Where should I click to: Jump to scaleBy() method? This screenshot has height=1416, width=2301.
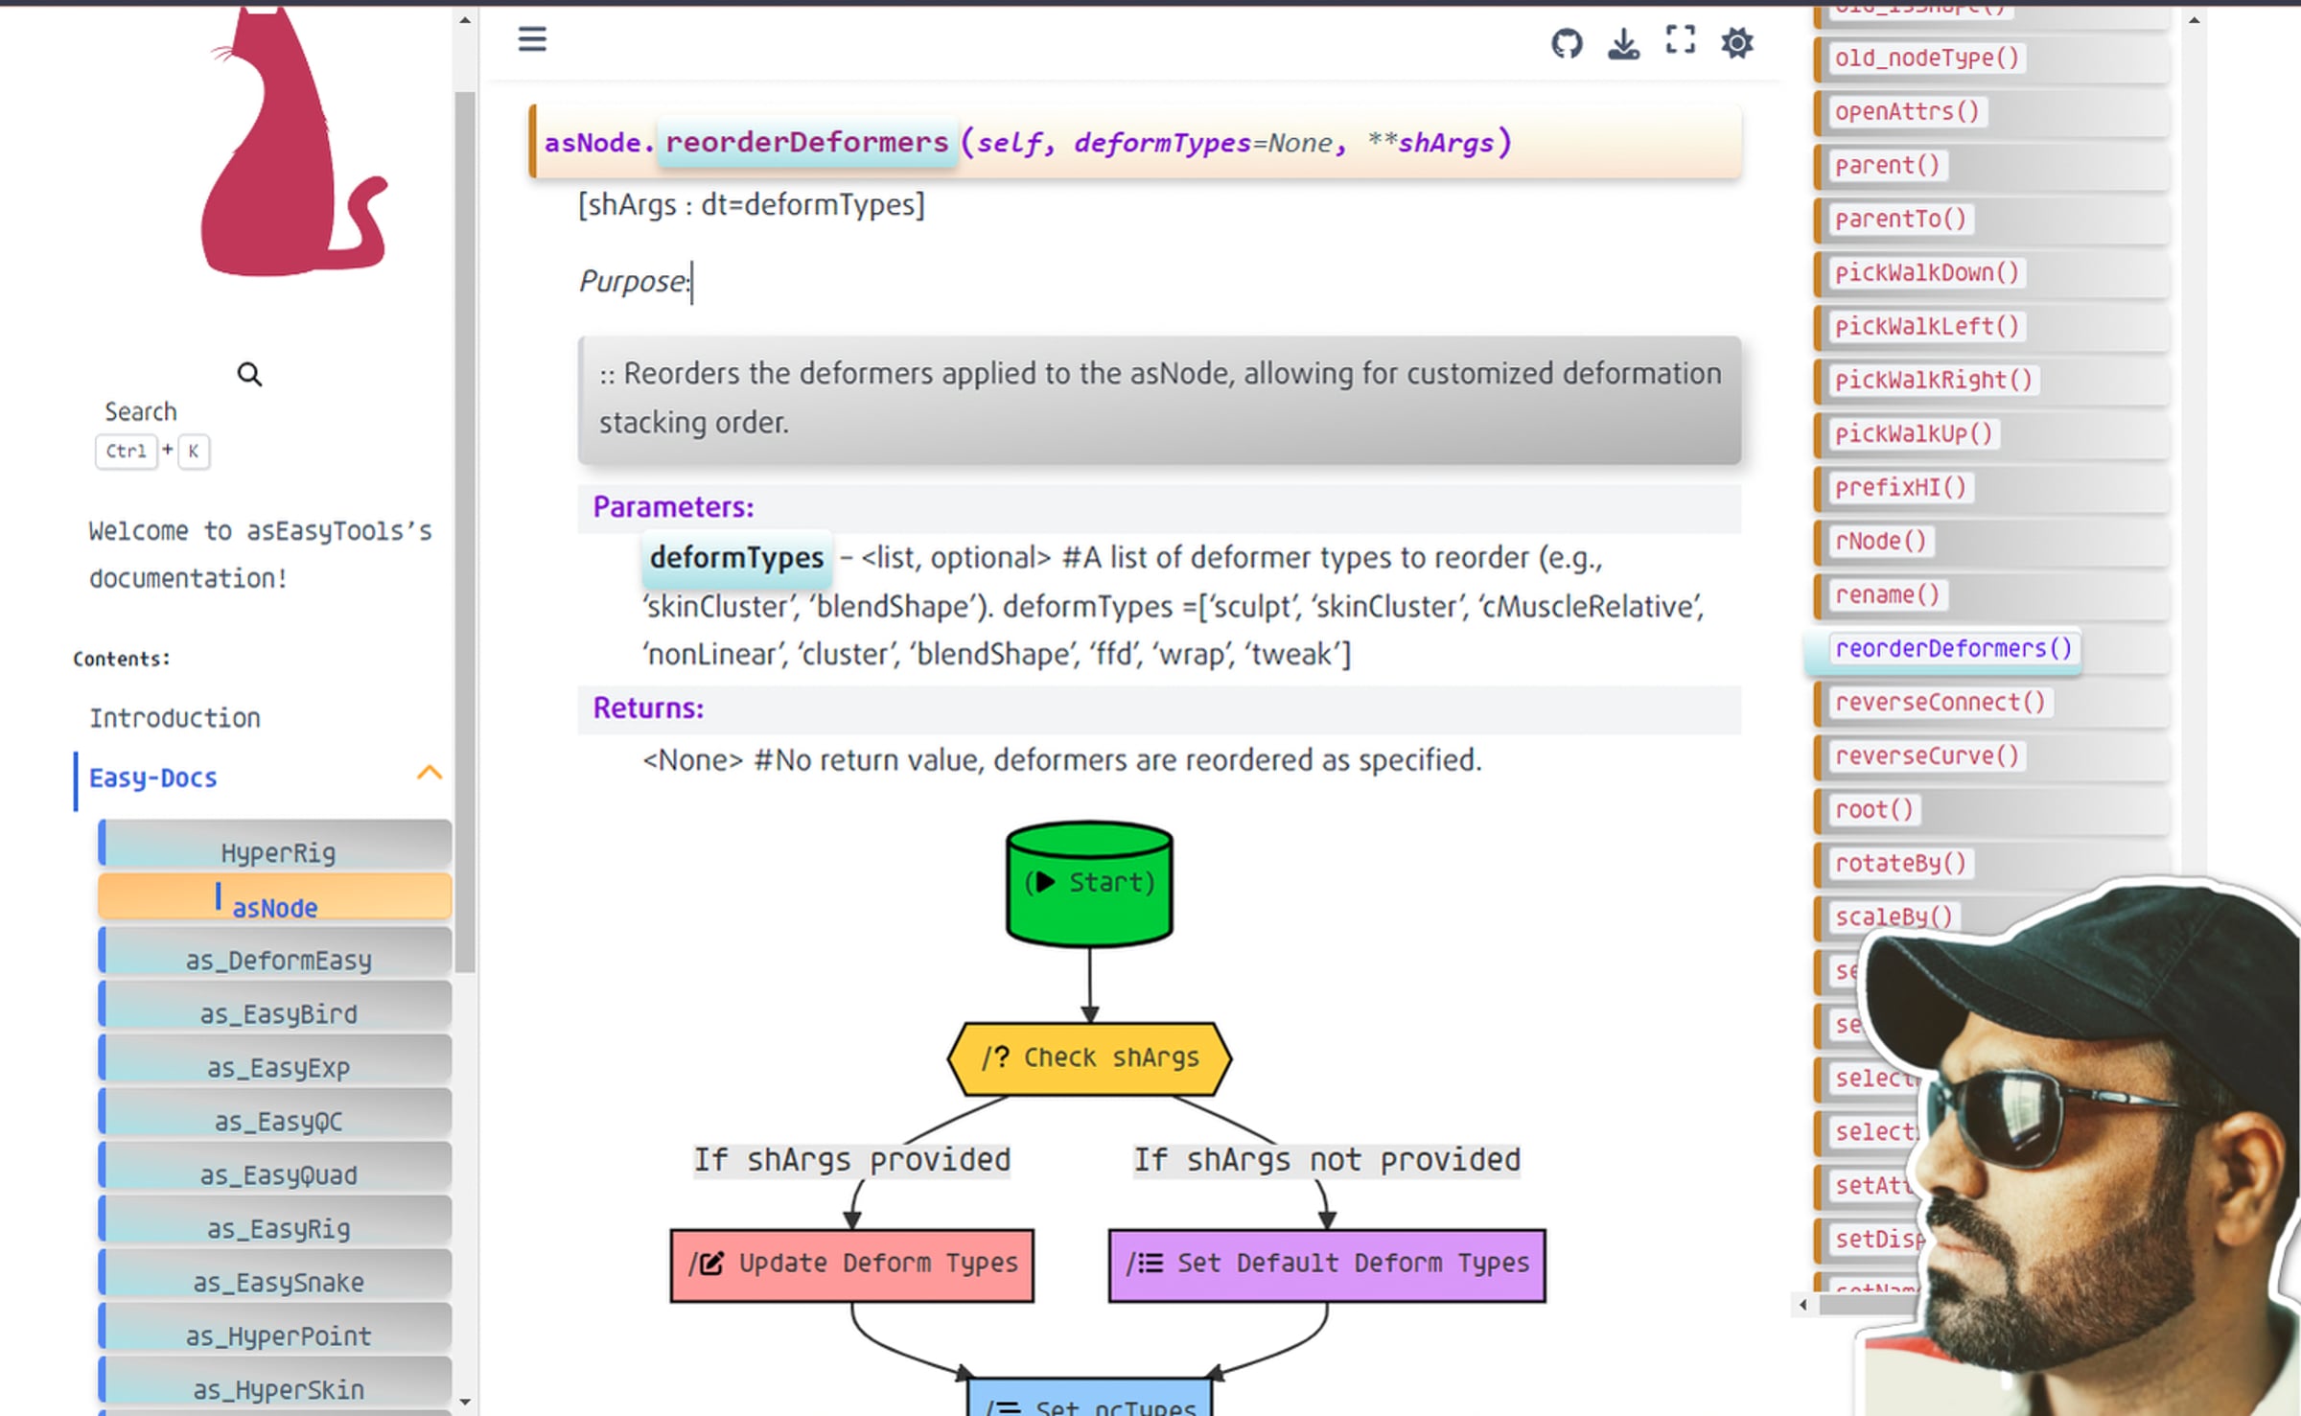(1894, 917)
